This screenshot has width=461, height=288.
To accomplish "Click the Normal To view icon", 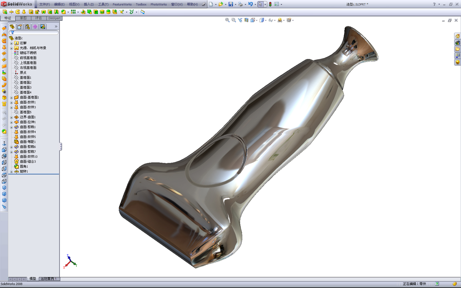I will tap(4, 143).
